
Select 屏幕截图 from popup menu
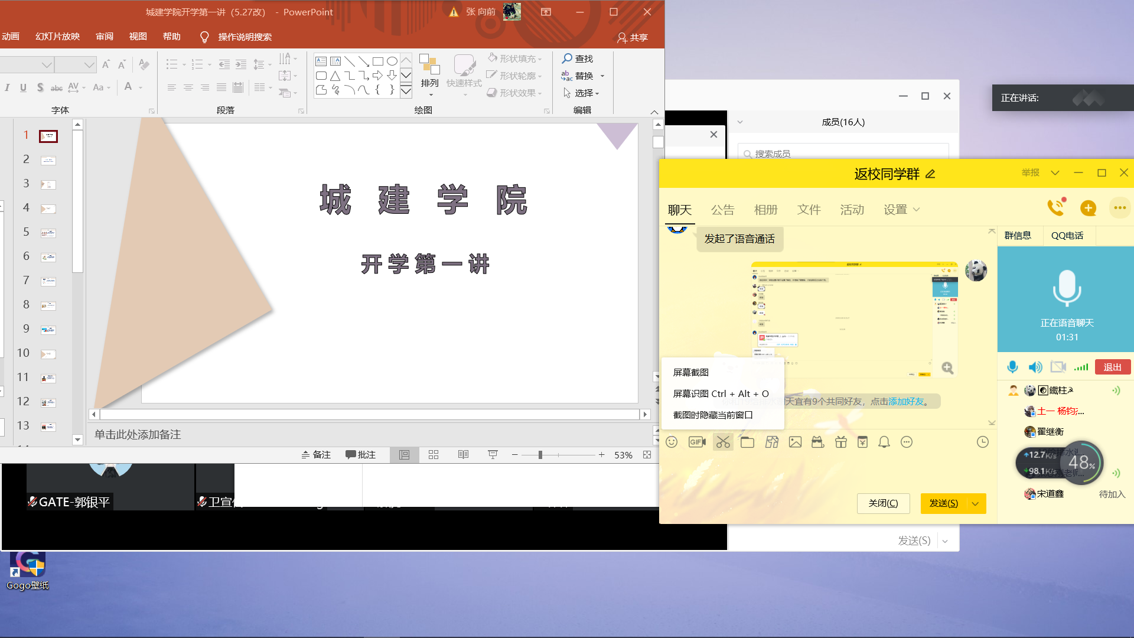tap(691, 372)
